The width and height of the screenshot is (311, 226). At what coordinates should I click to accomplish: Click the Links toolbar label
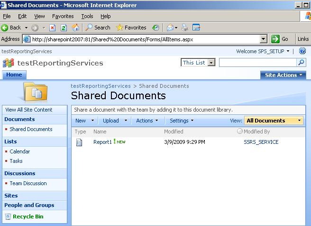coord(303,39)
